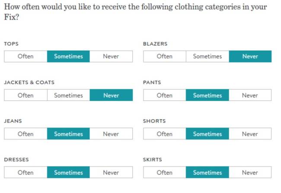Select Never for Shorts
Viewport: 281px width, 193px height.
click(x=250, y=134)
